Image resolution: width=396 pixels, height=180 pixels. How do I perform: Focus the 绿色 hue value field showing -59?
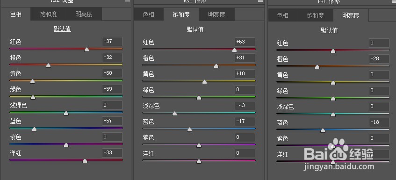(112, 89)
